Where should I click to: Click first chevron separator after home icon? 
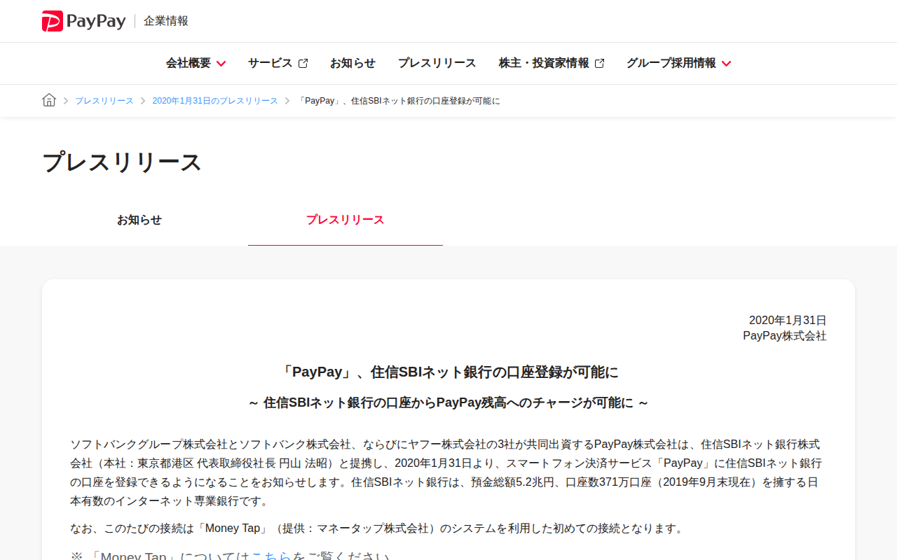click(x=66, y=101)
